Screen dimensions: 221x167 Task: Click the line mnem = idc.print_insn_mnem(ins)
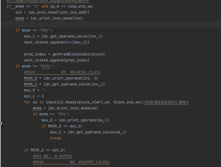coord(49,18)
